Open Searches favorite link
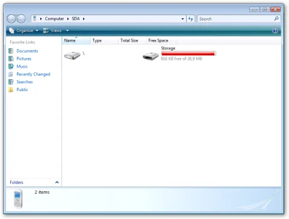Viewport: 289px width, 219px height. [x=25, y=82]
